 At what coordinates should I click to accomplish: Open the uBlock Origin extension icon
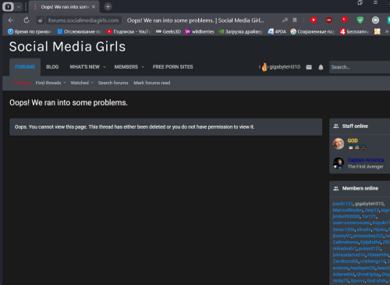point(329,20)
